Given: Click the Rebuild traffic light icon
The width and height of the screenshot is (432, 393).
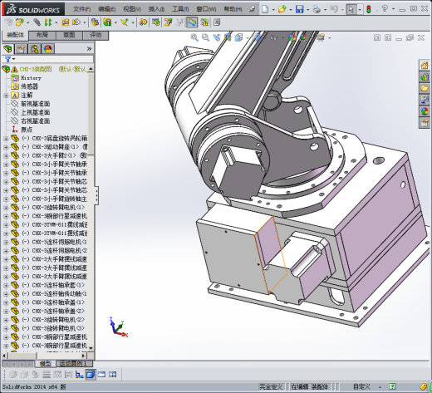Looking at the screenshot, I should click(x=368, y=9).
